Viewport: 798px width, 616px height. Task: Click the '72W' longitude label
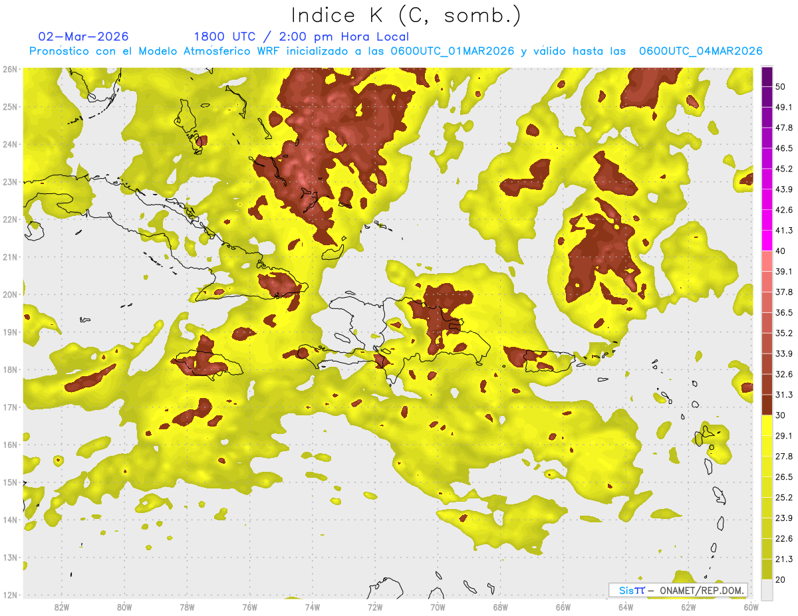375,607
